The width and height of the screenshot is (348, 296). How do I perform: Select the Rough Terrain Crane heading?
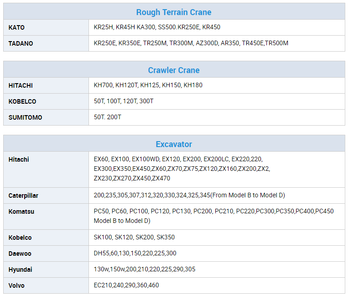pyautogui.click(x=174, y=12)
